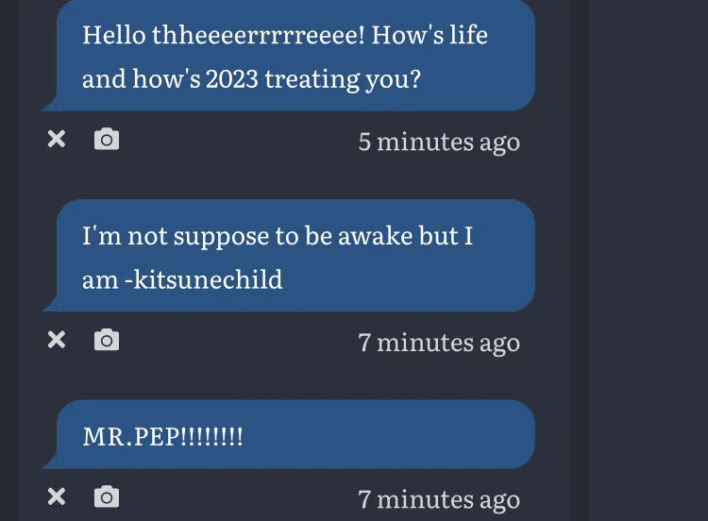Screen dimensions: 708x521
Task: Click the word "2023" in the first message
Action: [x=232, y=78]
